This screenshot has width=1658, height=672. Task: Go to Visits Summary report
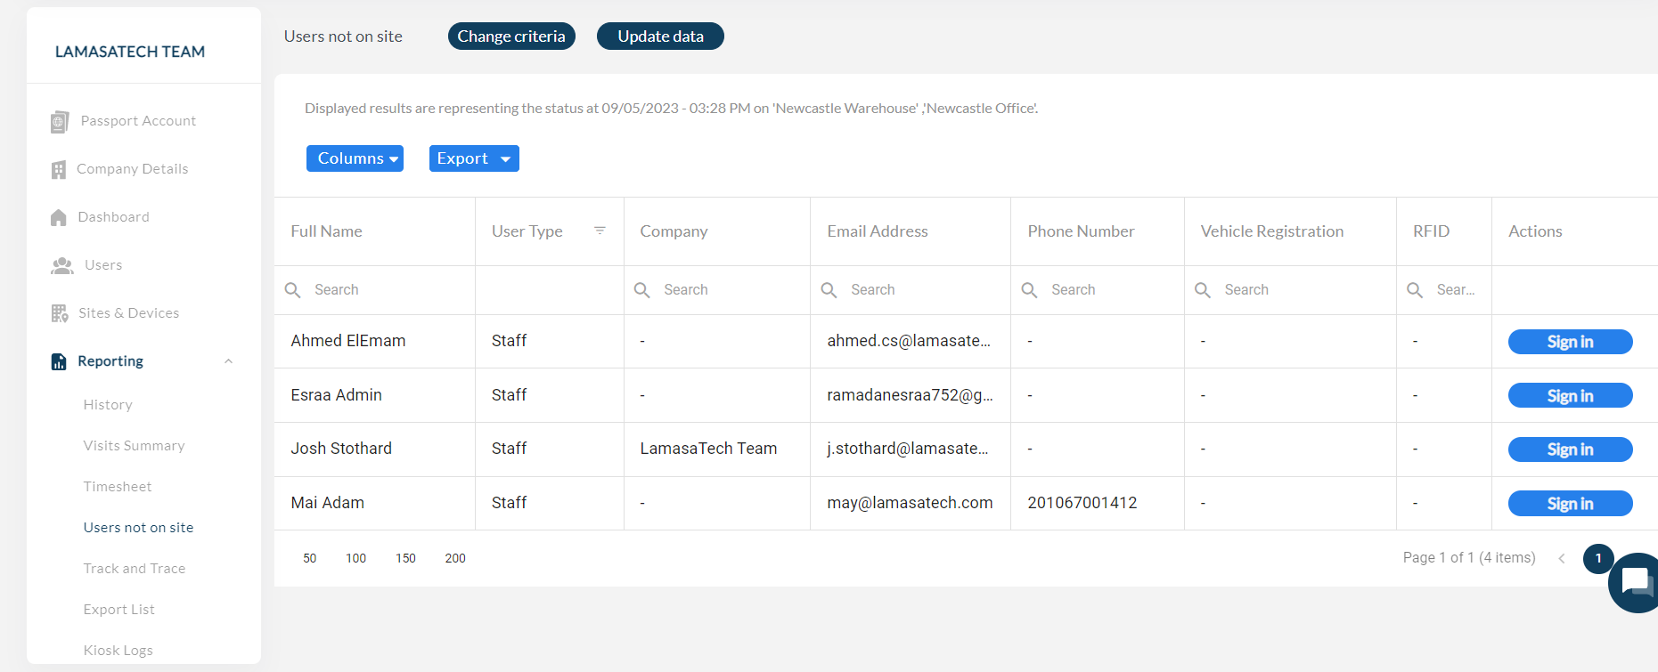point(135,446)
